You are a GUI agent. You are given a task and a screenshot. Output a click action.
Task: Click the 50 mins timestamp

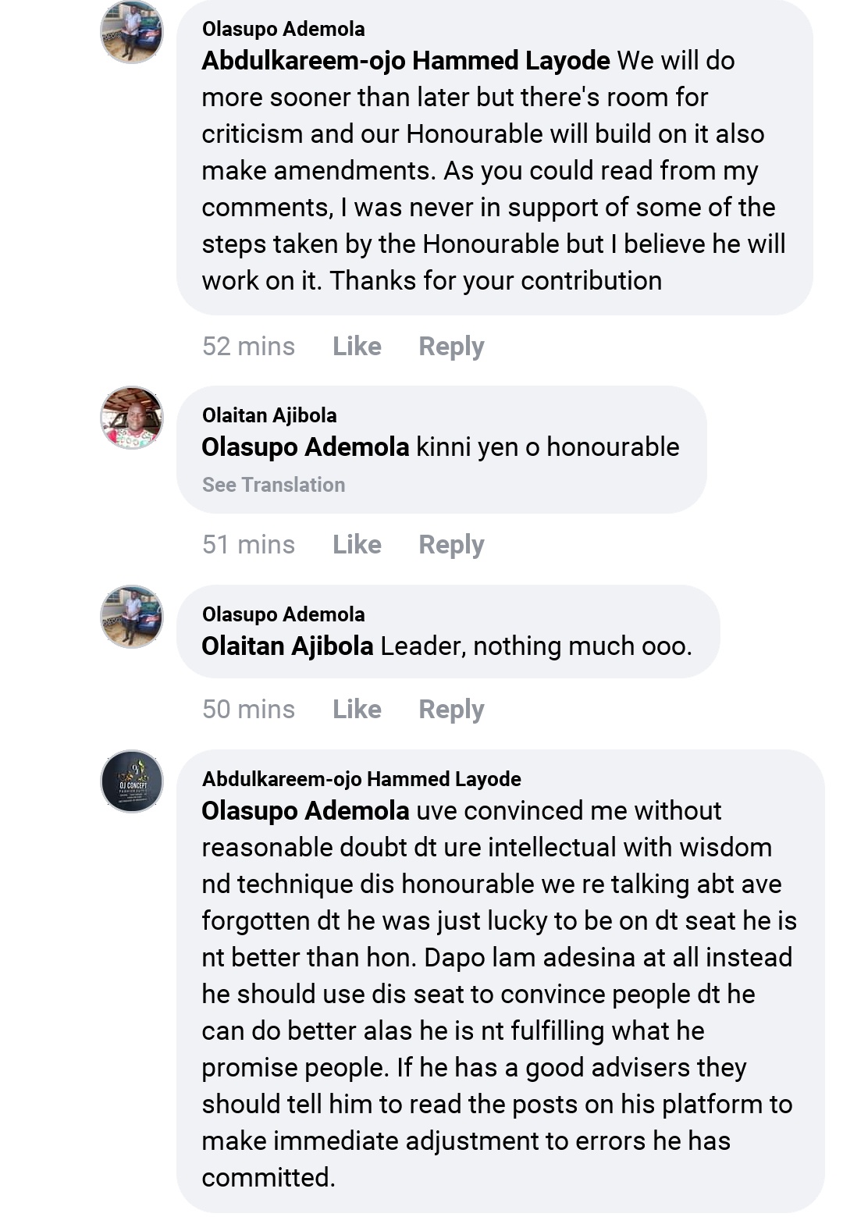248,710
